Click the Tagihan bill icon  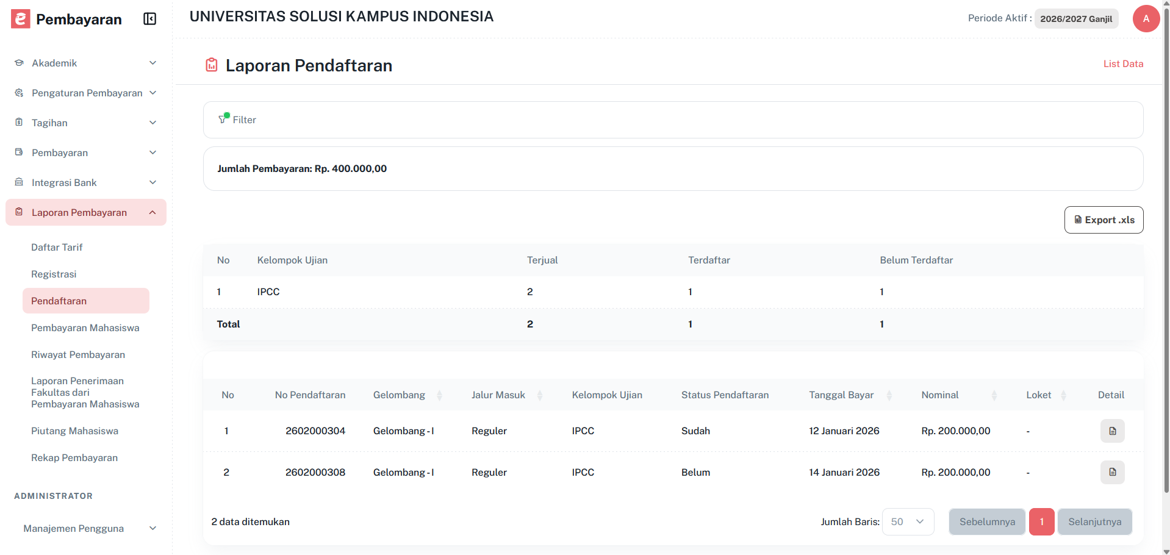[19, 122]
